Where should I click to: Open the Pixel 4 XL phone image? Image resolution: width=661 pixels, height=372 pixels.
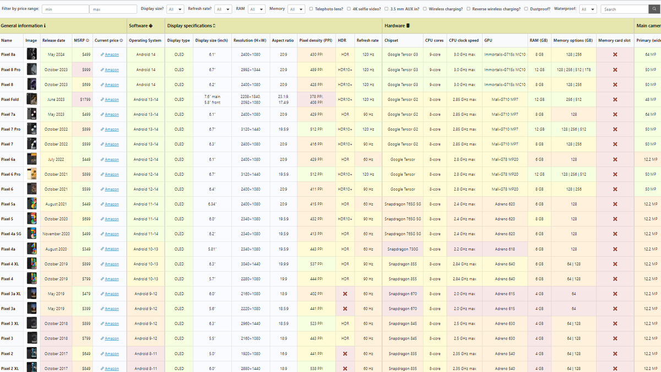[31, 263]
